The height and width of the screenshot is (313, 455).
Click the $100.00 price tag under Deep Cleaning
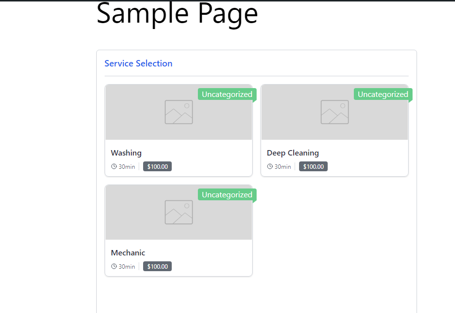pos(313,166)
